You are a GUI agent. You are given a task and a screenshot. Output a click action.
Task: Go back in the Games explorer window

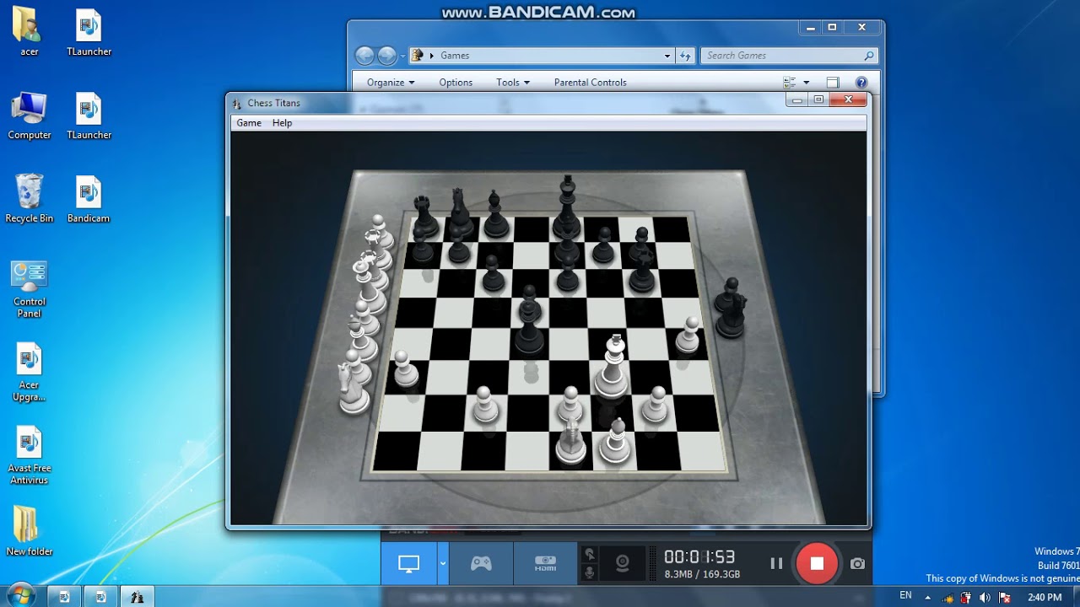click(x=364, y=56)
